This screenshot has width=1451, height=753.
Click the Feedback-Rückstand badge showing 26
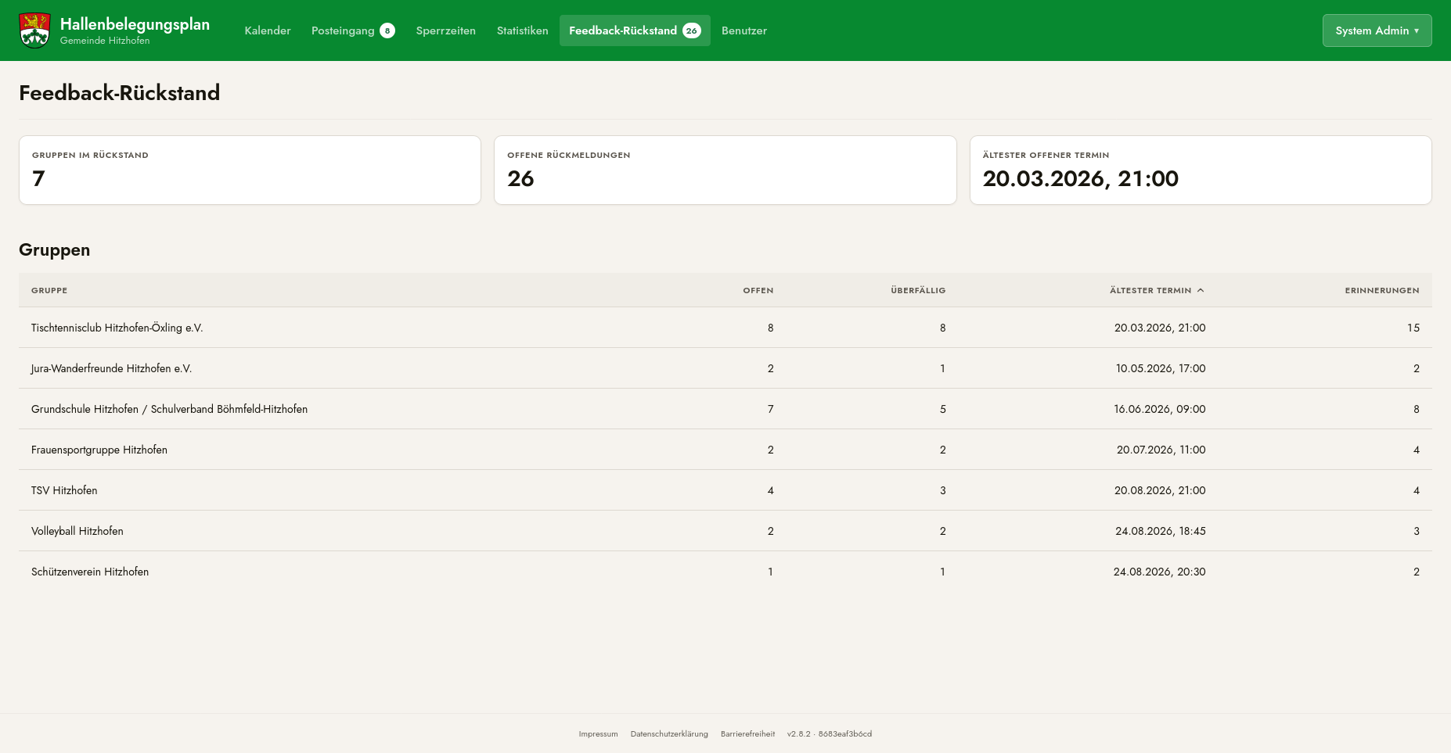click(x=692, y=30)
